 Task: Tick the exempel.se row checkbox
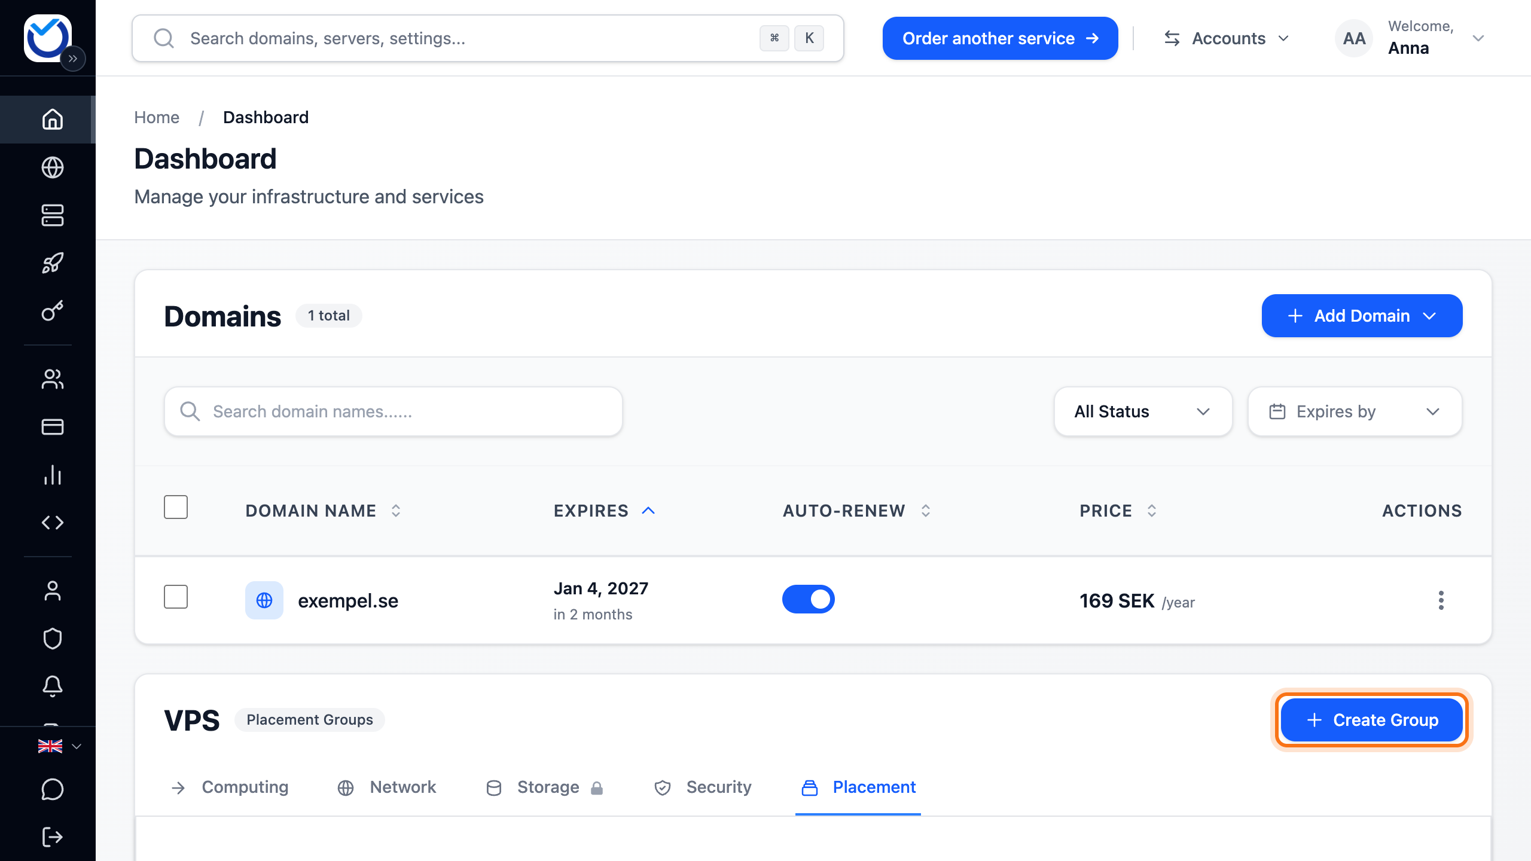coord(176,597)
